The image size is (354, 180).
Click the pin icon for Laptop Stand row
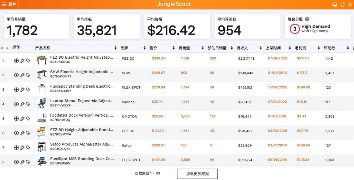point(22,104)
